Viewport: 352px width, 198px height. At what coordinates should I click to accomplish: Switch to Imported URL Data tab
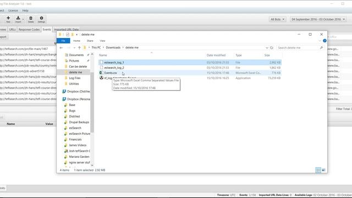pyautogui.click(x=66, y=29)
